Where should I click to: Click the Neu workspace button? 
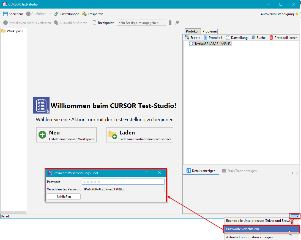[66, 135]
